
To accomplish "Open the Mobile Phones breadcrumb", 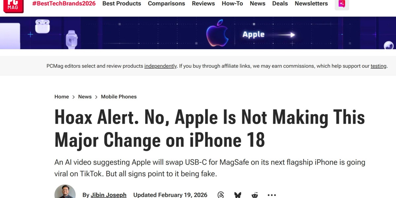I will 119,97.
